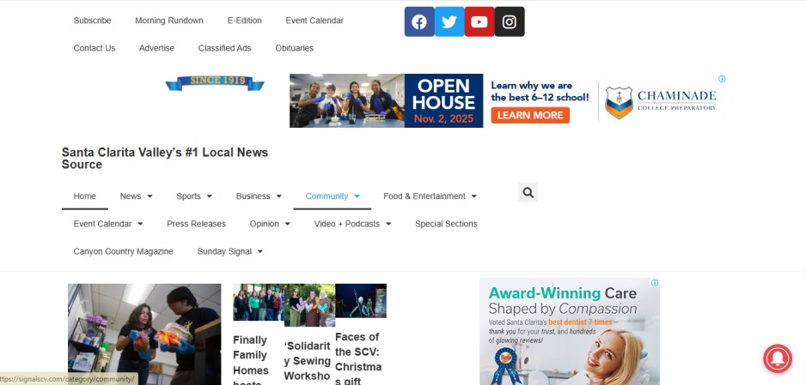Expand the Sunday Signal dropdown
806x385 pixels.
tap(229, 251)
